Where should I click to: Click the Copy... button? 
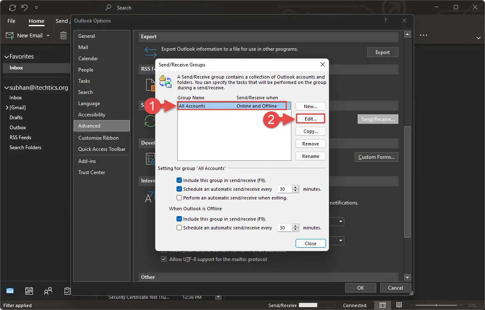tap(311, 131)
